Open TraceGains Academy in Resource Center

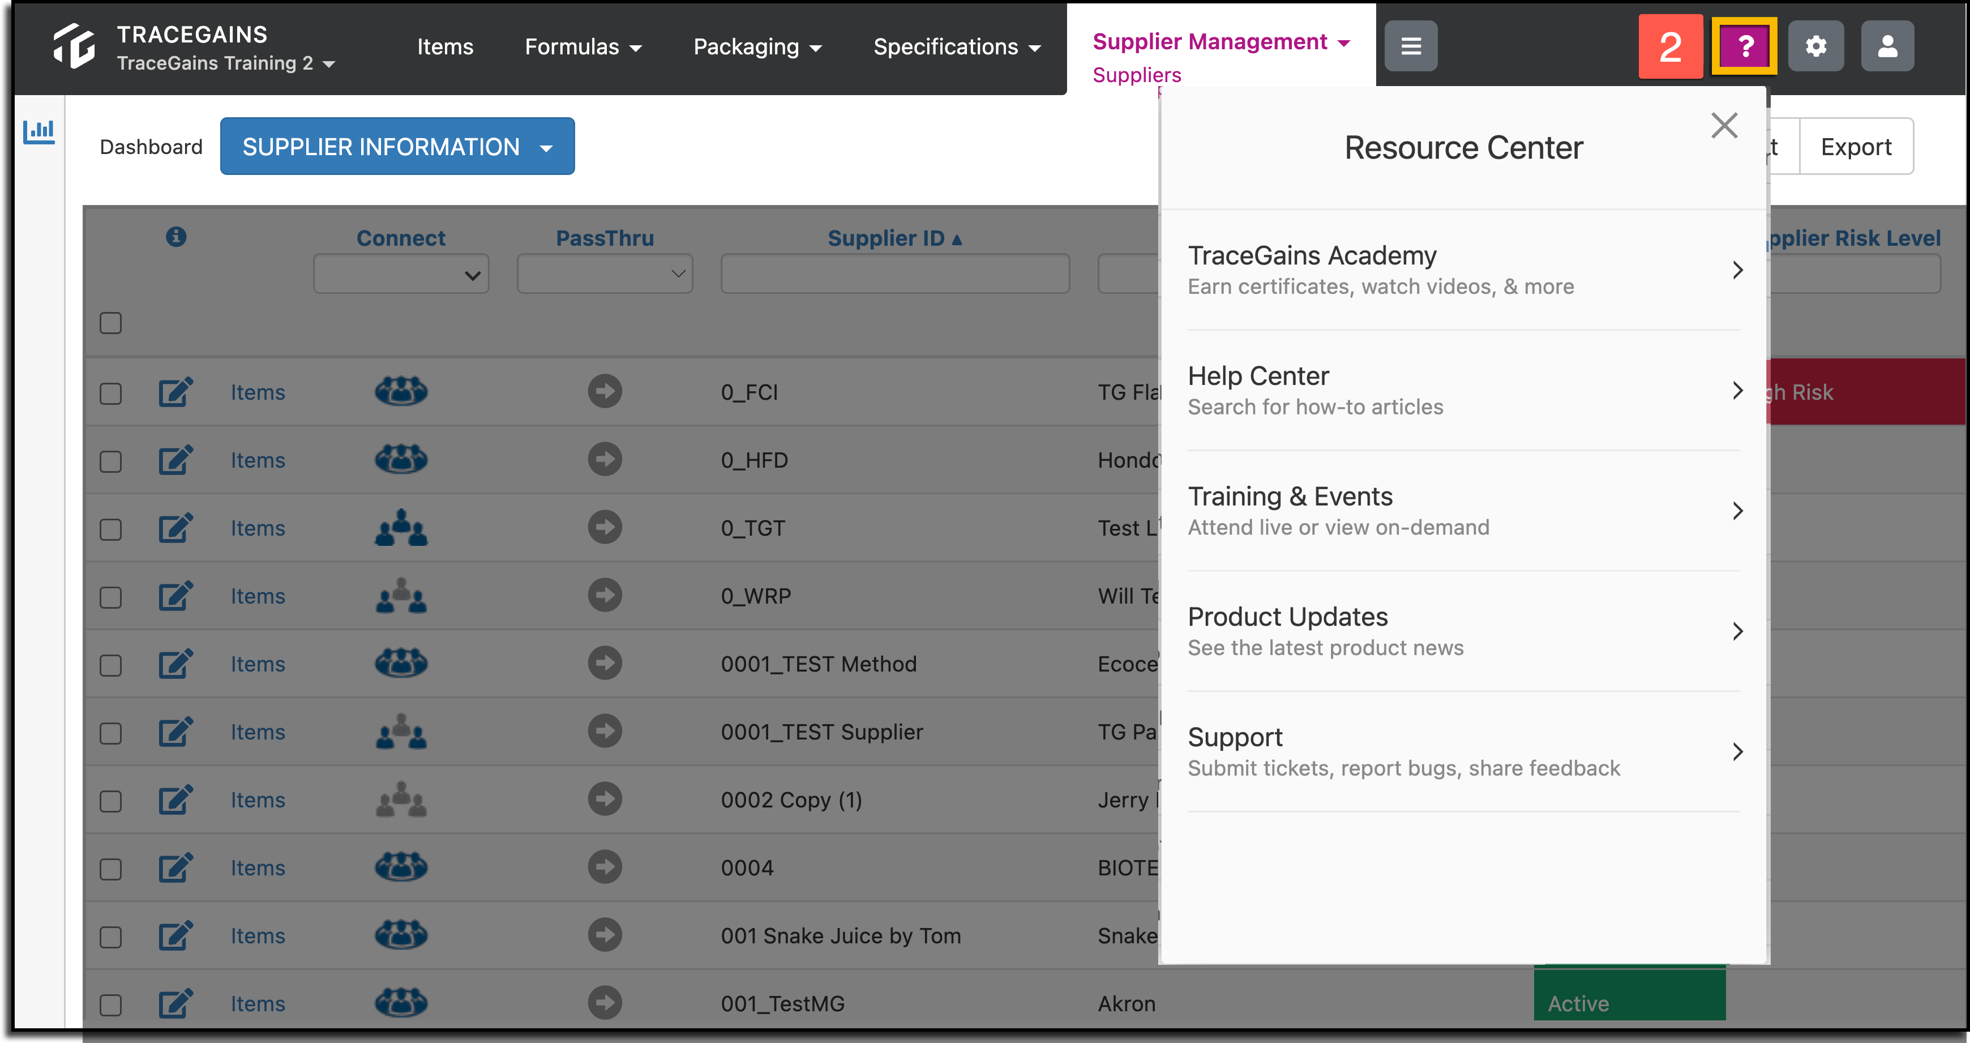(1464, 270)
